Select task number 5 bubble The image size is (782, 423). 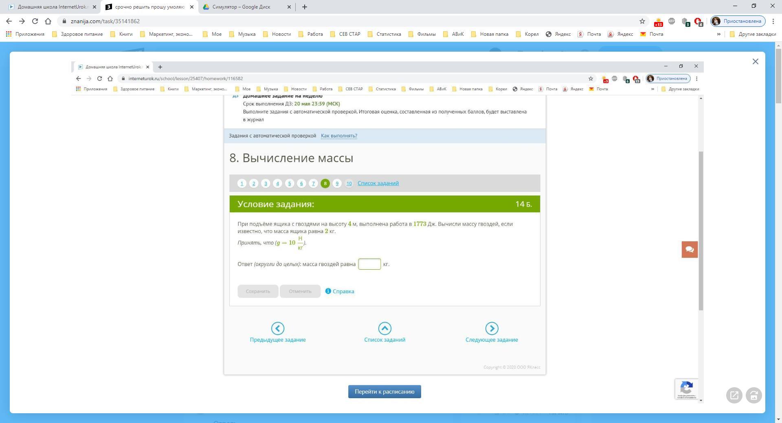coord(290,183)
